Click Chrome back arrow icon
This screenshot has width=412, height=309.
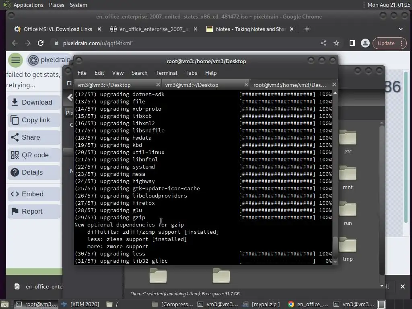pos(15,43)
